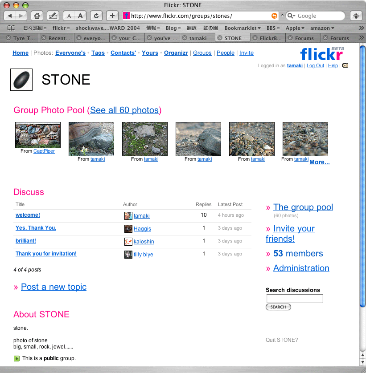The width and height of the screenshot is (366, 373).
Task: Open the Google search magnifier dropdown
Action: (x=292, y=16)
